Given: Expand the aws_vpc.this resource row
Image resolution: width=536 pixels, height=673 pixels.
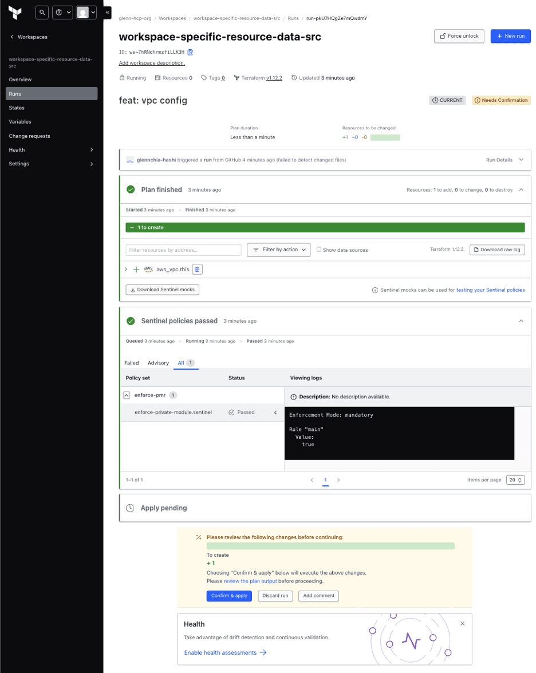Looking at the screenshot, I should (126, 269).
